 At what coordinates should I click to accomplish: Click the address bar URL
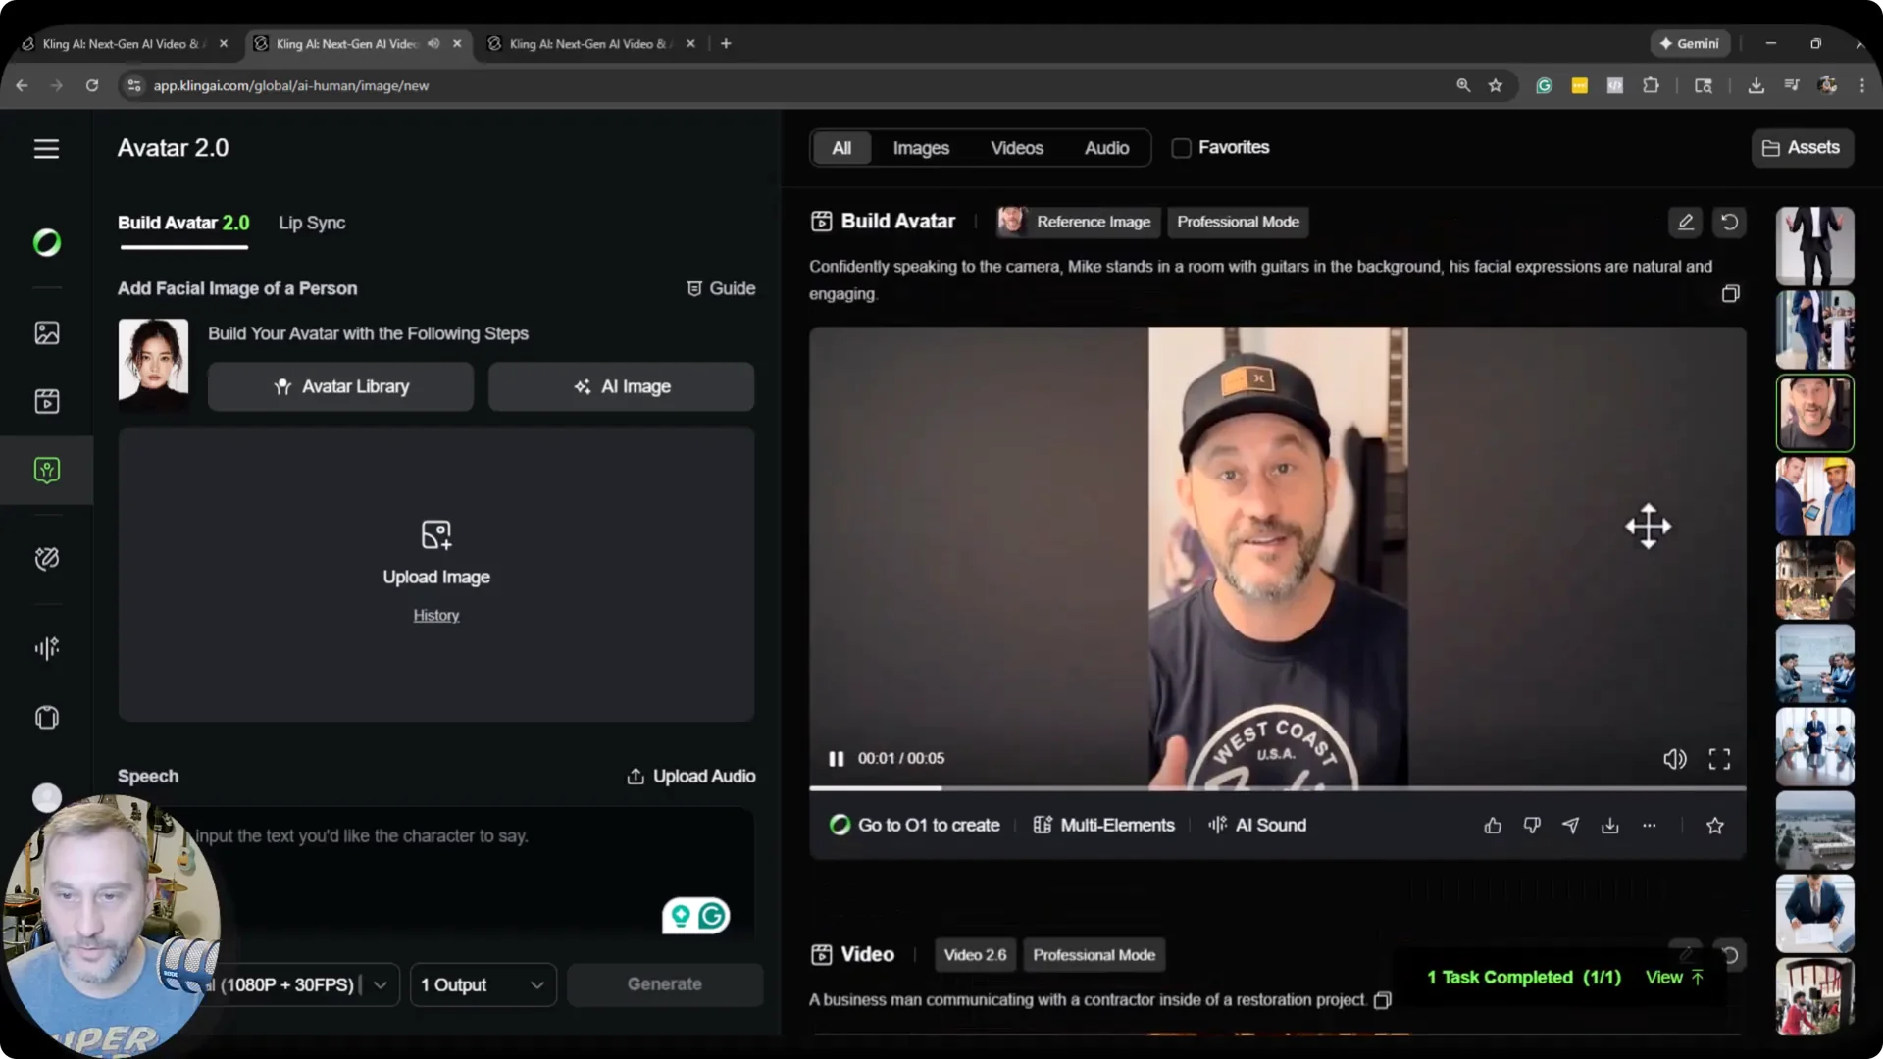point(291,85)
